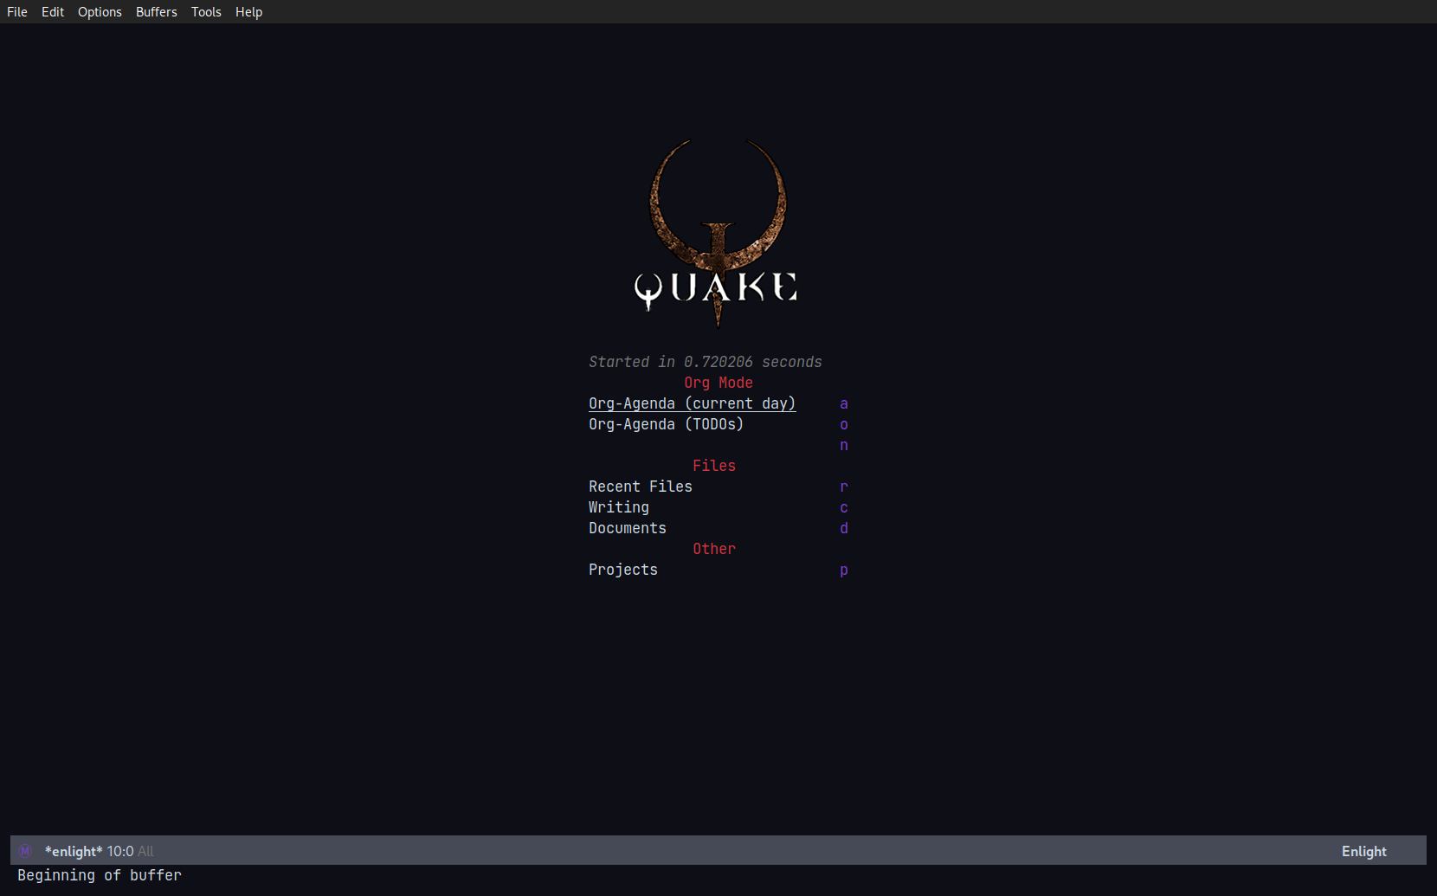Click shortcut key 'c' beside Writing
Screen dimensions: 1437x896
click(x=844, y=507)
